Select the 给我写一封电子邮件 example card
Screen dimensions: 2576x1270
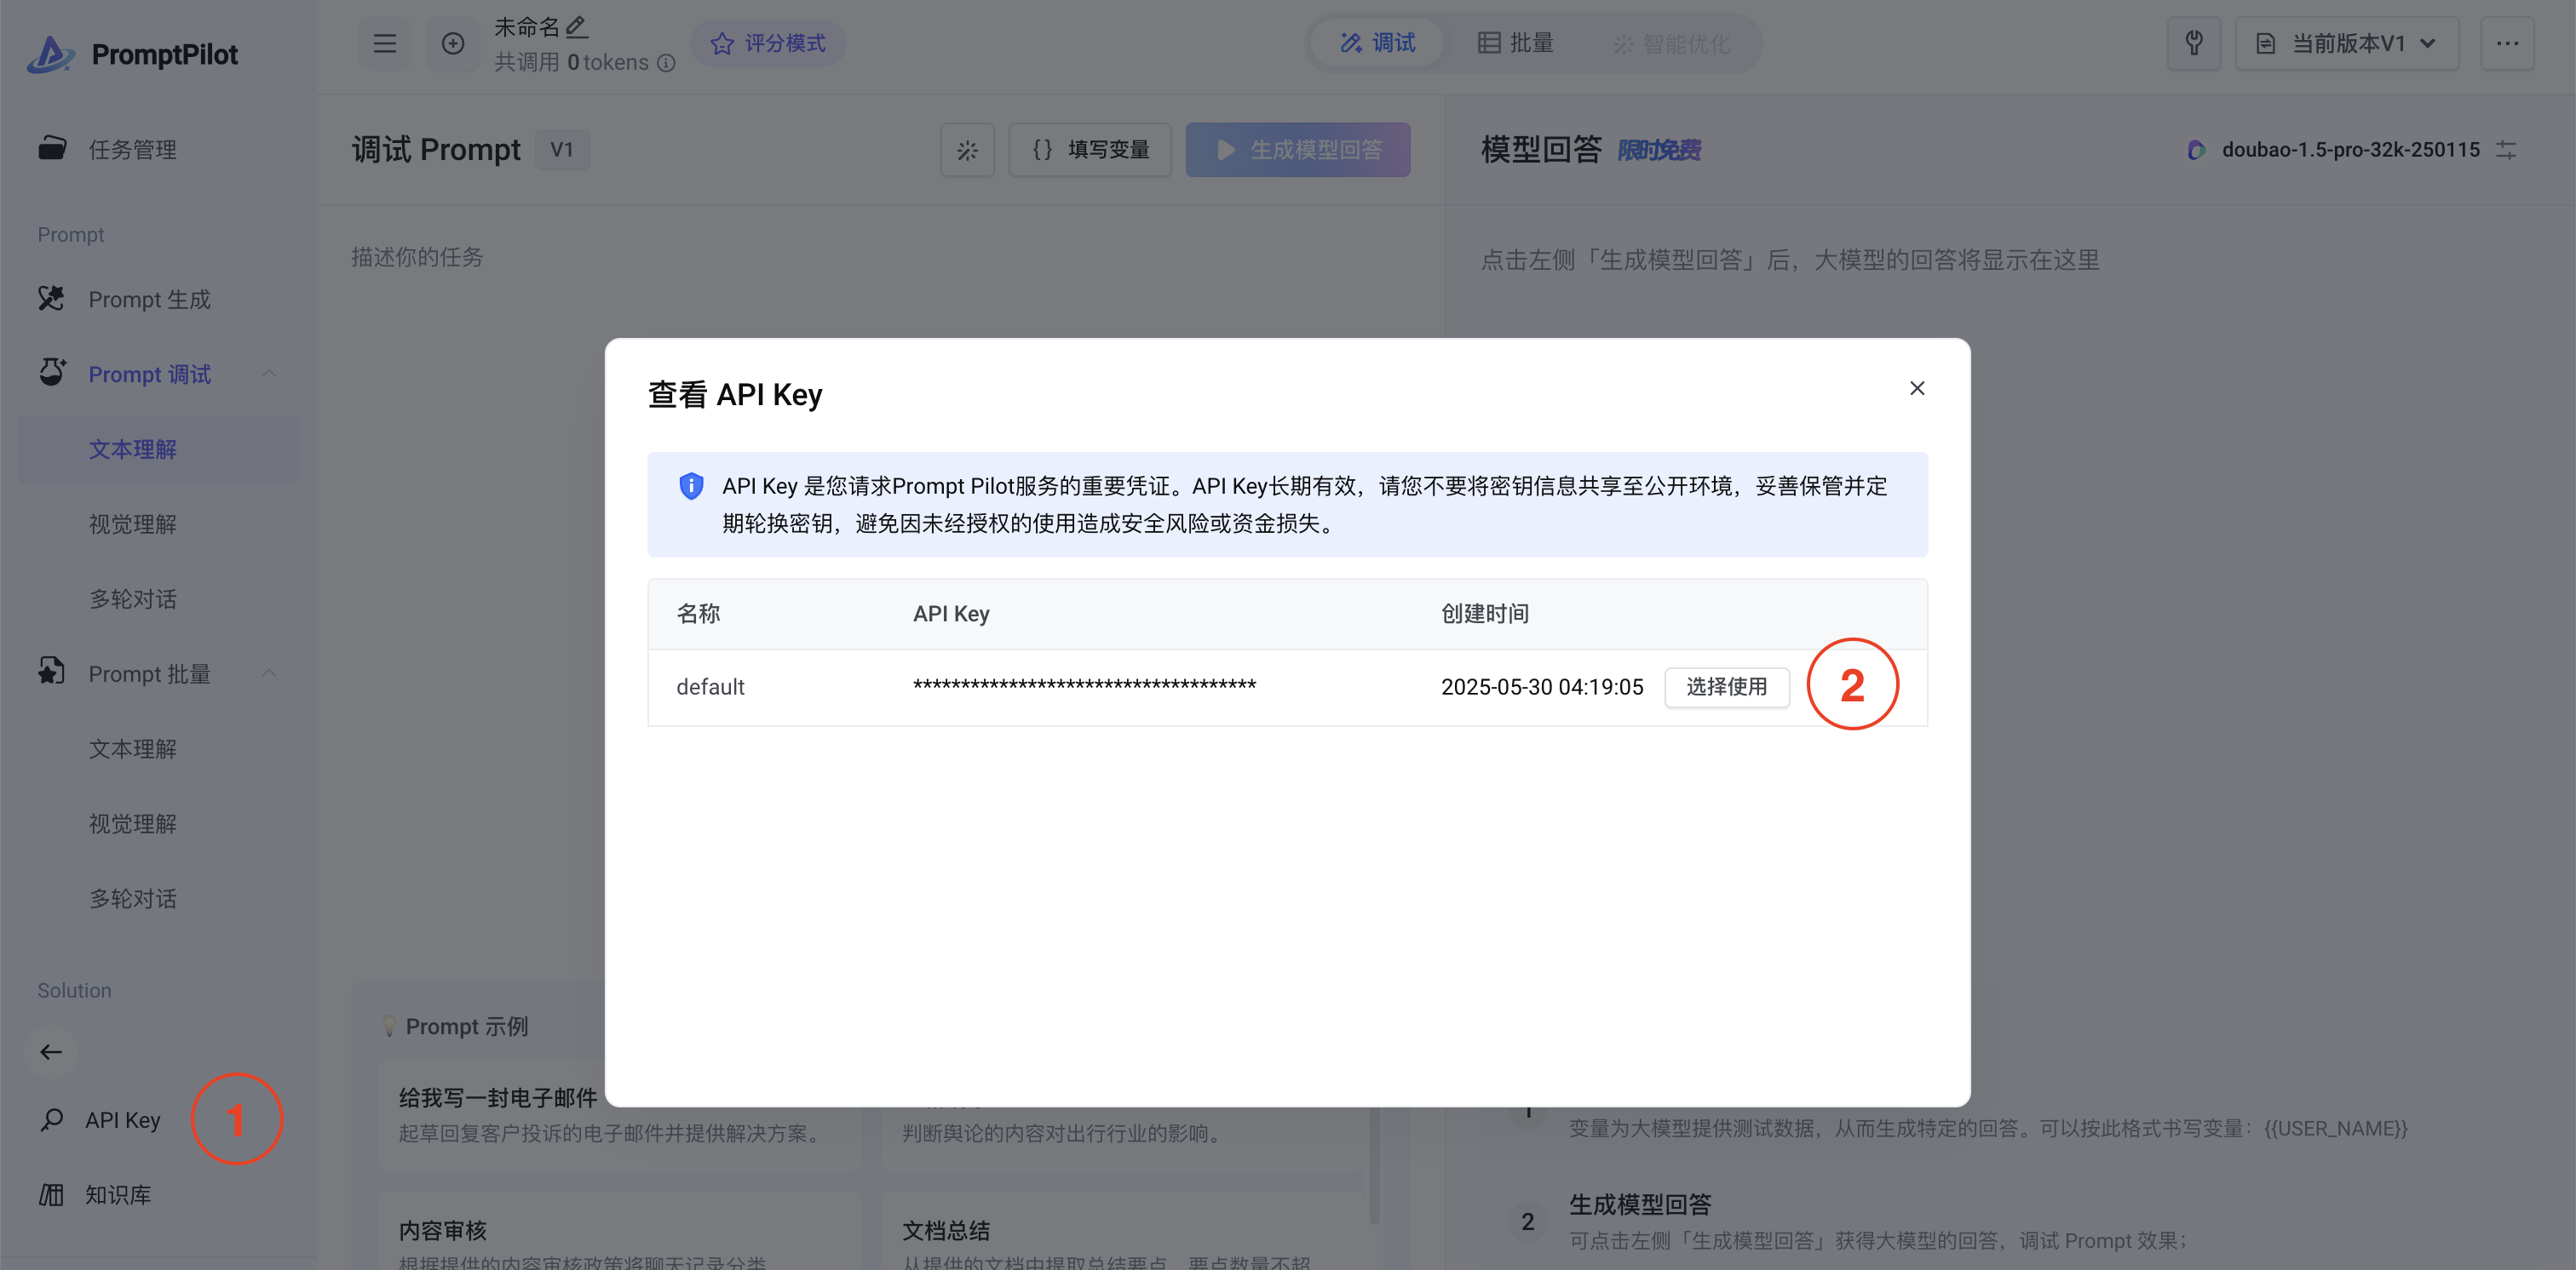[619, 1115]
